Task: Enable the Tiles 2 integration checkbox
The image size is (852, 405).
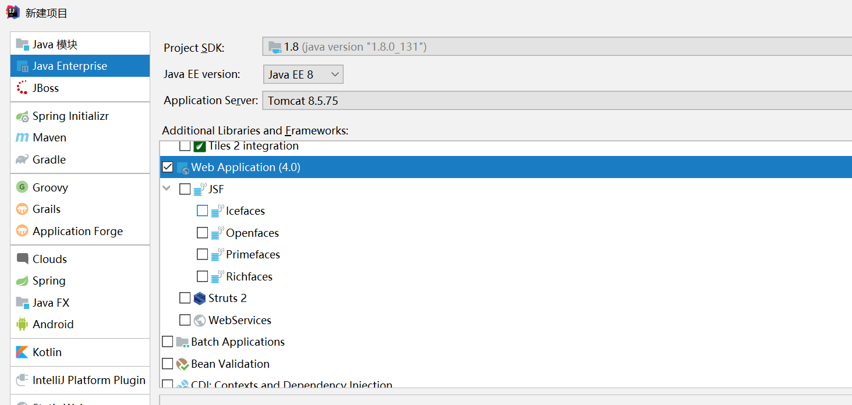Action: coord(185,145)
